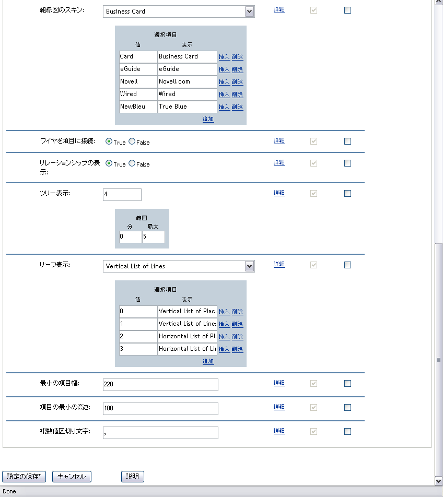Open 詳細 link for ワイヤを項目に接続
Screen dimensions: 443x497
(x=279, y=140)
